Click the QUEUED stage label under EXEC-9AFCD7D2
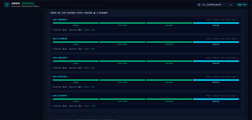This screenshot has height=120, width=252. click(76, 82)
